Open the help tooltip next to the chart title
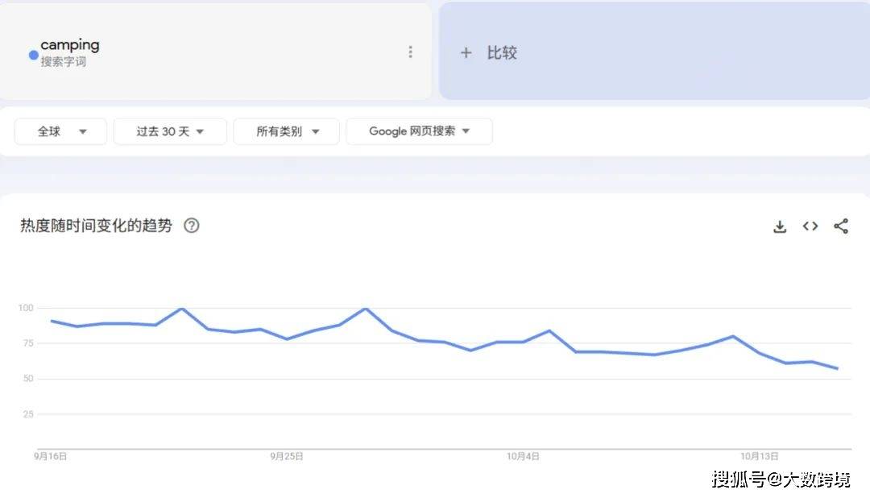The image size is (870, 498). point(192,226)
